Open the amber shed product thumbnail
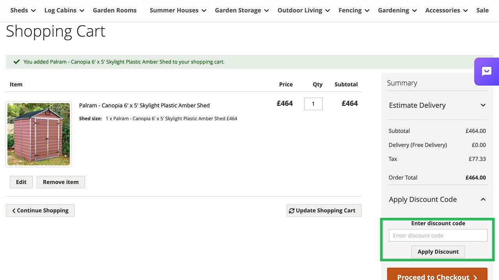The height and width of the screenshot is (280, 499). point(39,134)
